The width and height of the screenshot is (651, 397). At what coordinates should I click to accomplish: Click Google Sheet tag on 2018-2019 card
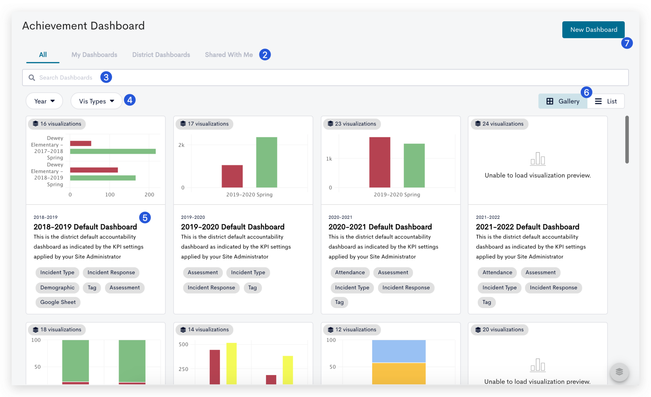click(x=58, y=302)
